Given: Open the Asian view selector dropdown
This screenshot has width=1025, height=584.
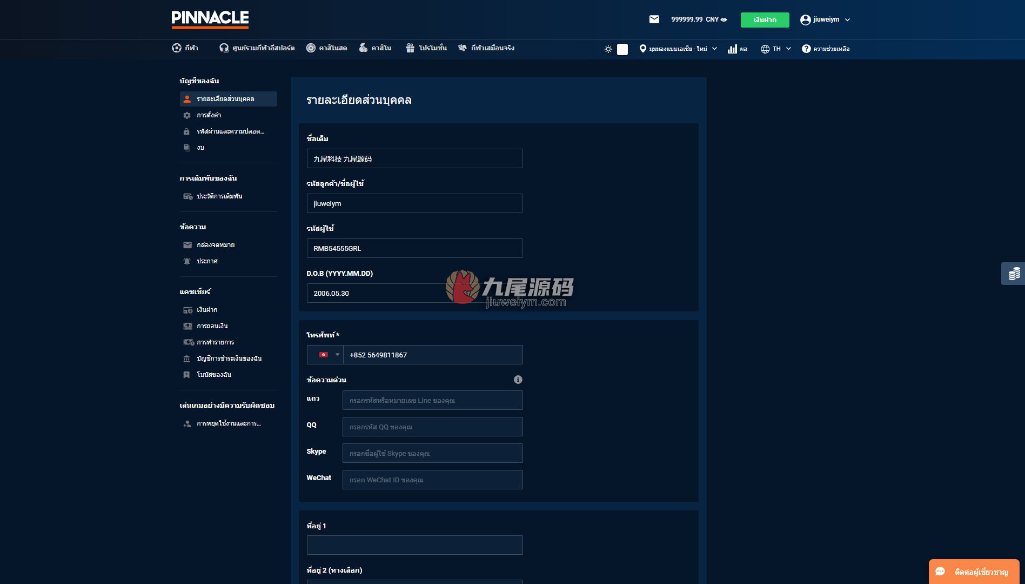Looking at the screenshot, I should coord(678,49).
